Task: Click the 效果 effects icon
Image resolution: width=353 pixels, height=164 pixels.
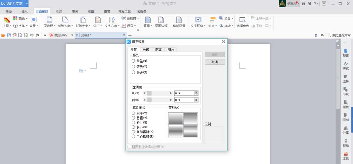Action: pos(34,19)
